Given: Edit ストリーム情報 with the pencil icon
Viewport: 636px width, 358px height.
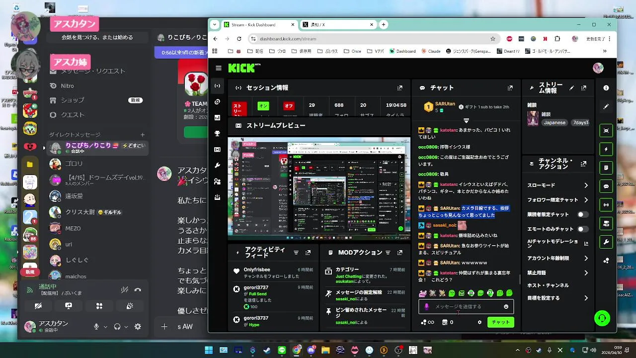Looking at the screenshot, I should click(571, 88).
